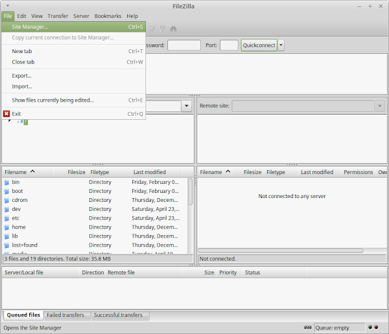Click local Filetype column header

[x=109, y=172]
